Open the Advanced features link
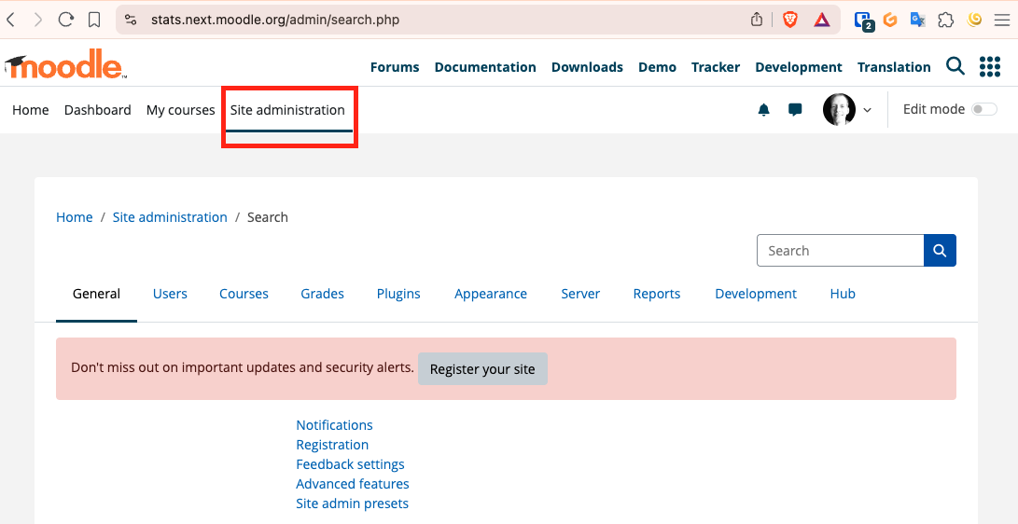 click(353, 484)
